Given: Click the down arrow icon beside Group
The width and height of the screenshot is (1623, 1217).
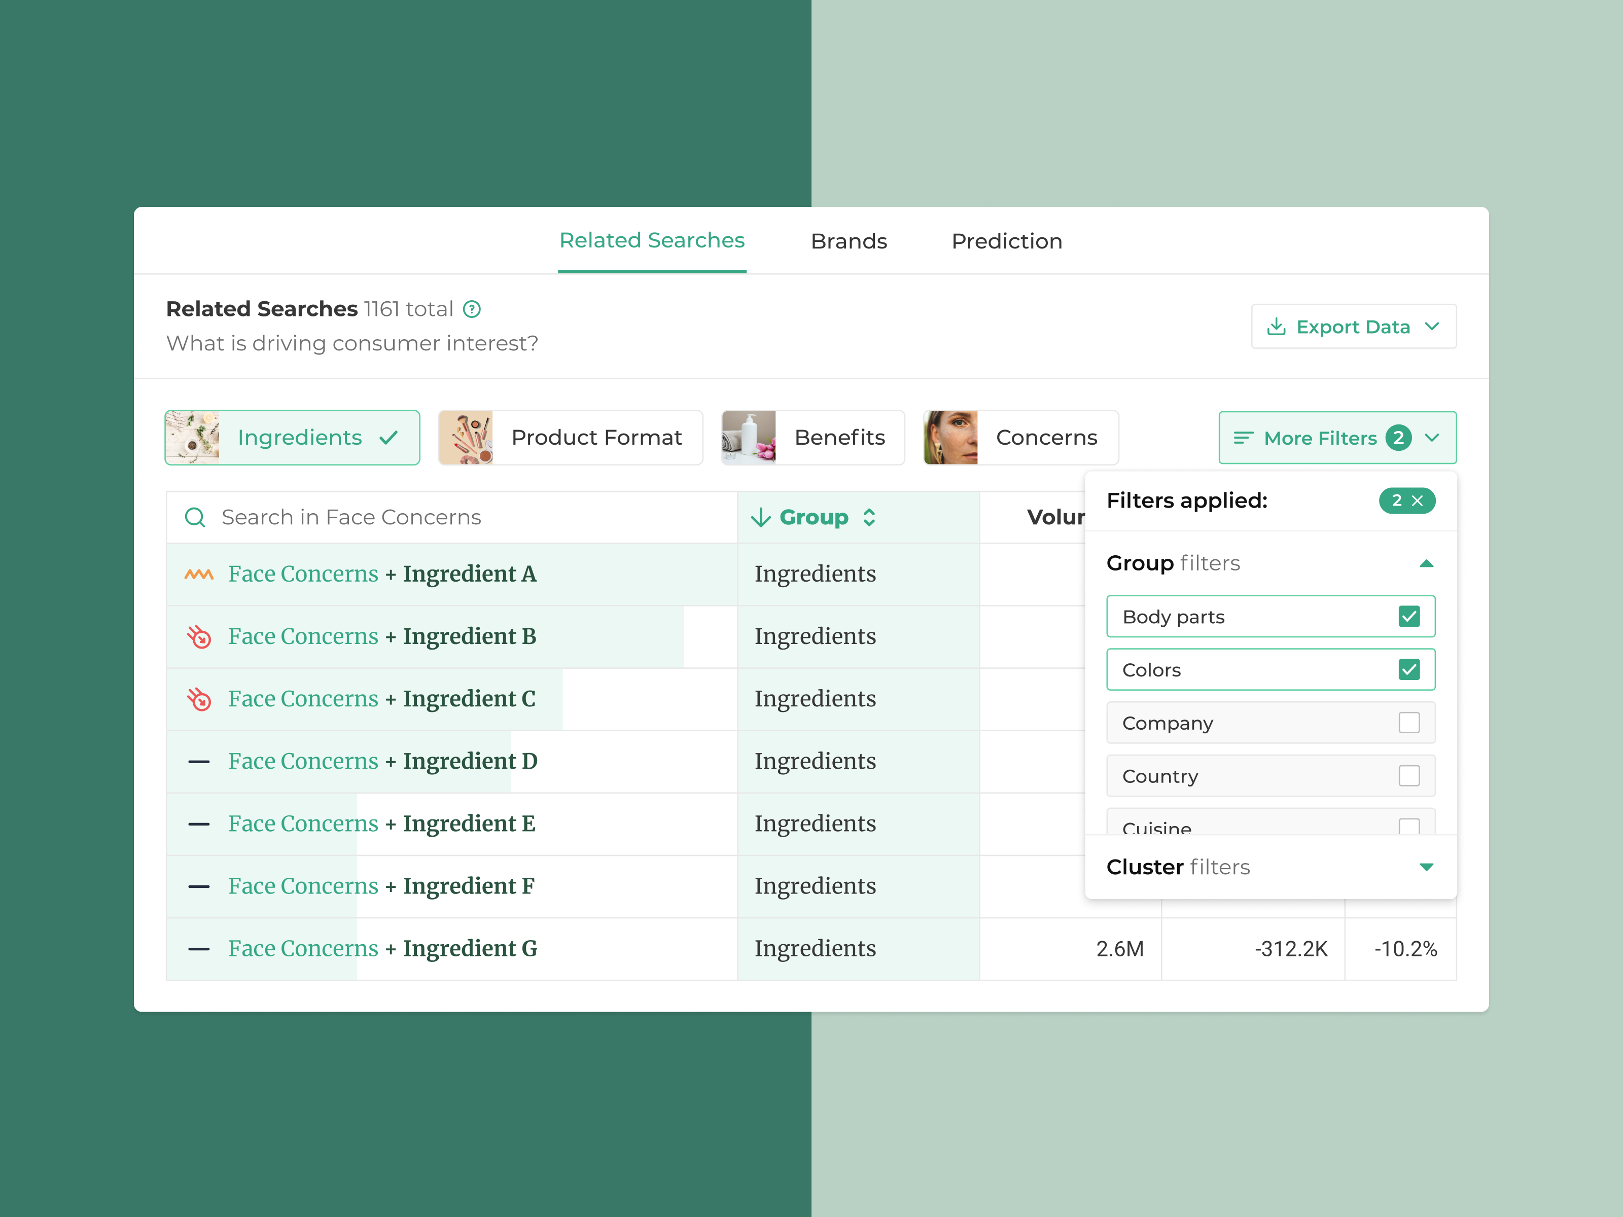Looking at the screenshot, I should pos(761,517).
